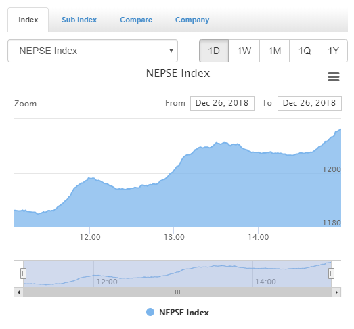
Task: Grab the right navigator range handle
Action: (331, 273)
